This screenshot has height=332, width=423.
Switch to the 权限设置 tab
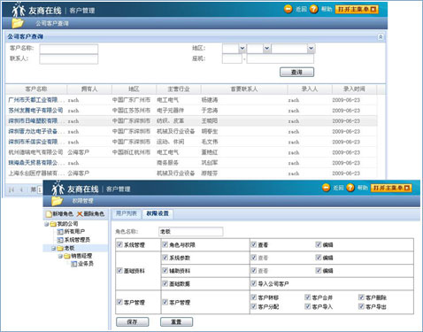[158, 213]
